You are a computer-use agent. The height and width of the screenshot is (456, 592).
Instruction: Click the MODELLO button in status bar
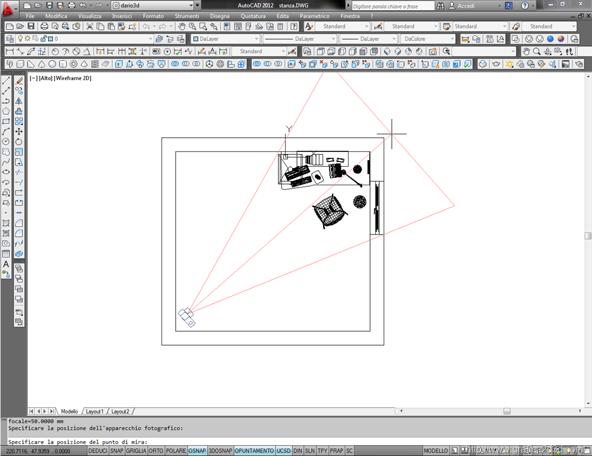[x=435, y=451]
